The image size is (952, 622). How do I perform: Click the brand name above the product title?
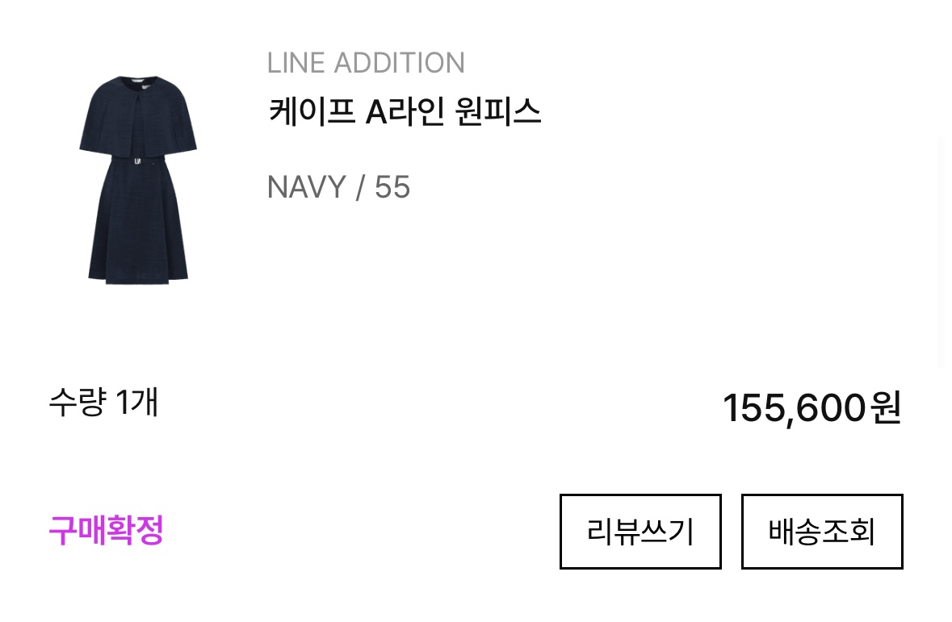366,63
